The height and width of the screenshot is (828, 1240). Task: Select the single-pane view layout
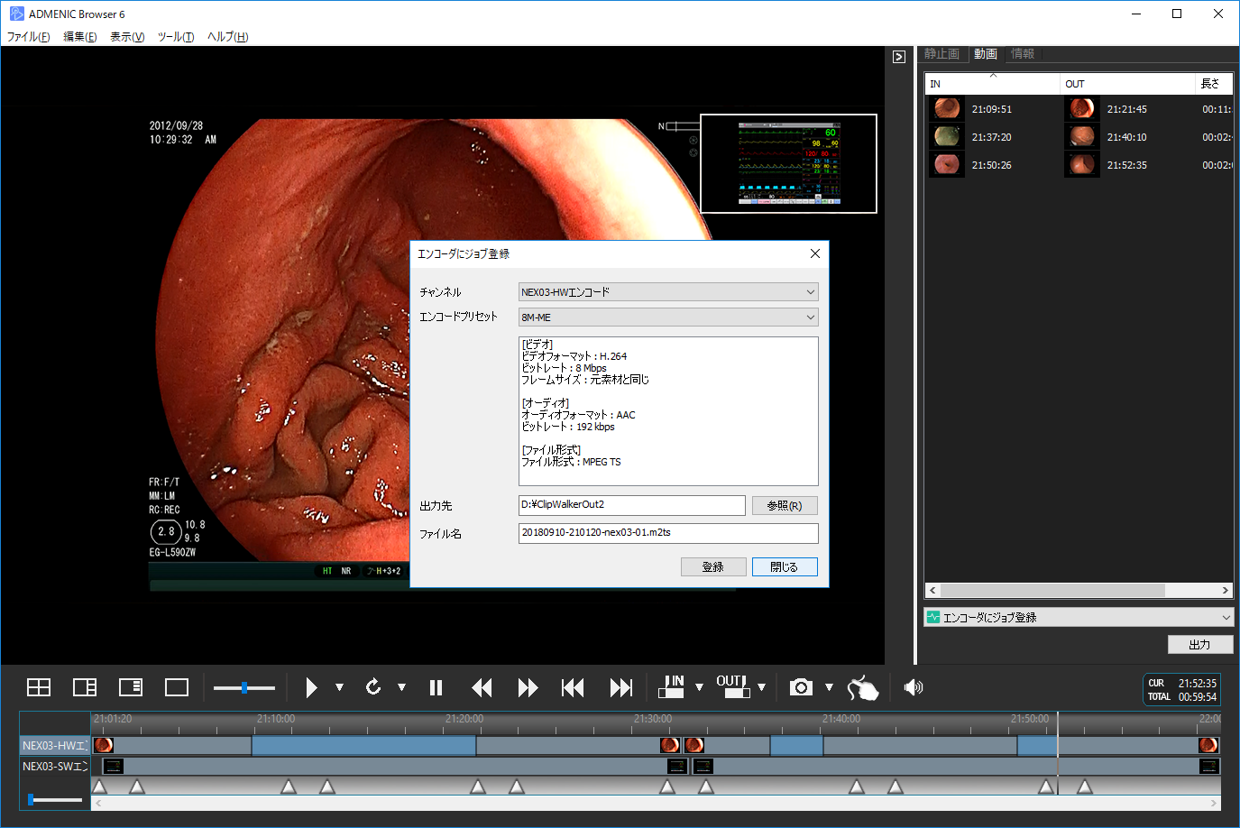point(177,687)
